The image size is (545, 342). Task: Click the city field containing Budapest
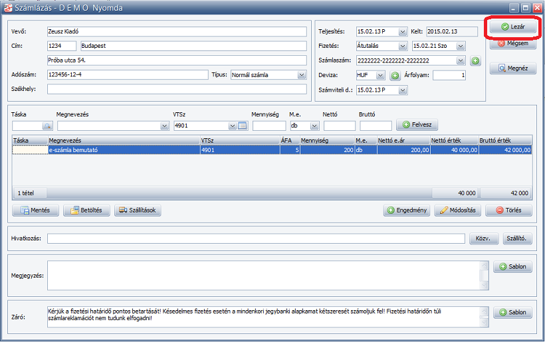tap(193, 46)
